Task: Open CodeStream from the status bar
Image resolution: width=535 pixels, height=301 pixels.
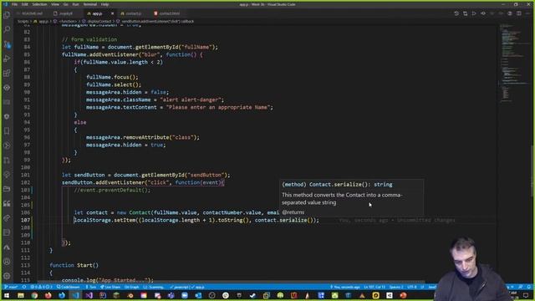Action: (x=68, y=287)
